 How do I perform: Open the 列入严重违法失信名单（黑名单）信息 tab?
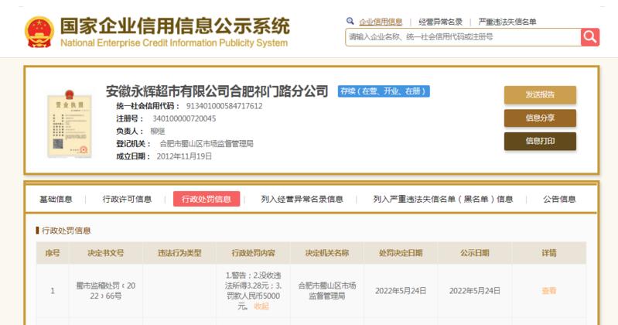coord(443,199)
